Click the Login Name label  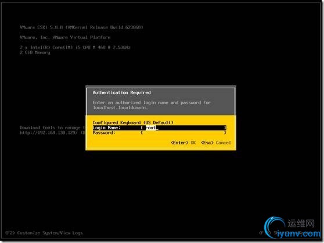pos(106,128)
